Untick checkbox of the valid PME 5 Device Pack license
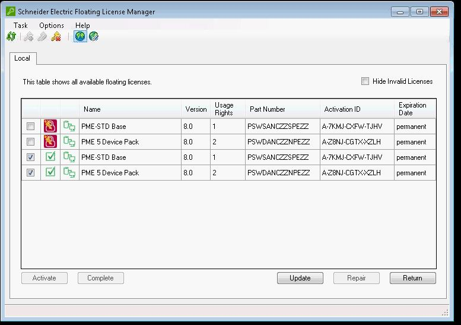Screen dimensions: 461x325 31,172
